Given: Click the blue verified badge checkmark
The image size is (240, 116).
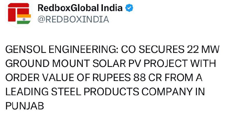Looking at the screenshot, I should [129, 8].
